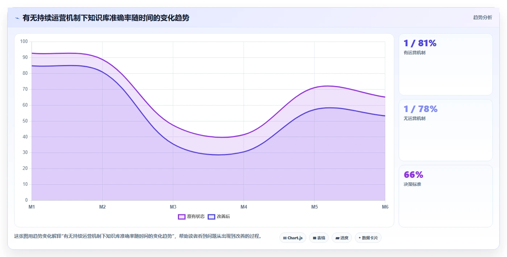
Task: Open the 决策标准 stat card
Action: coord(446,196)
